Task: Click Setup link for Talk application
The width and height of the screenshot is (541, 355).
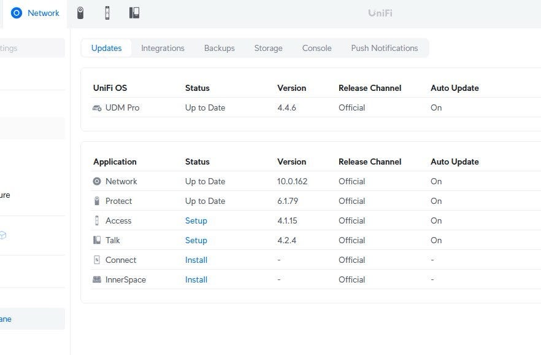Action: [x=196, y=241]
